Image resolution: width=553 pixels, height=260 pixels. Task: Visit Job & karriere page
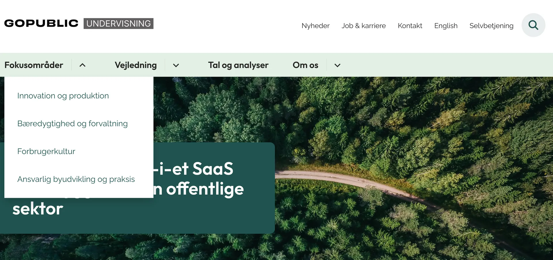363,26
